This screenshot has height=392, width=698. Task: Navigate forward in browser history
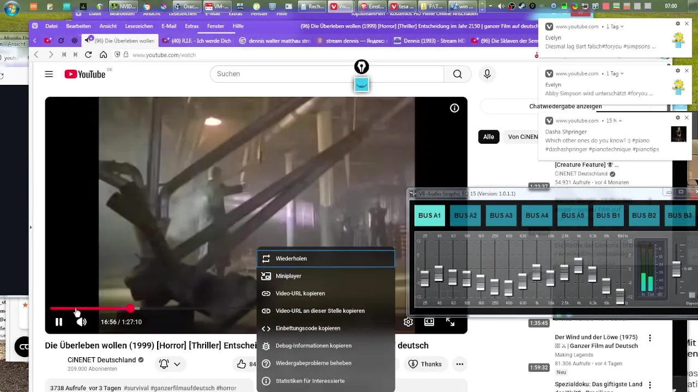[51, 55]
